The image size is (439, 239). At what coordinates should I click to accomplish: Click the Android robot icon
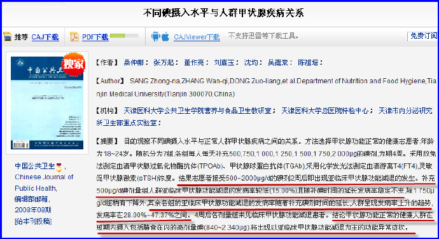[x=155, y=36]
